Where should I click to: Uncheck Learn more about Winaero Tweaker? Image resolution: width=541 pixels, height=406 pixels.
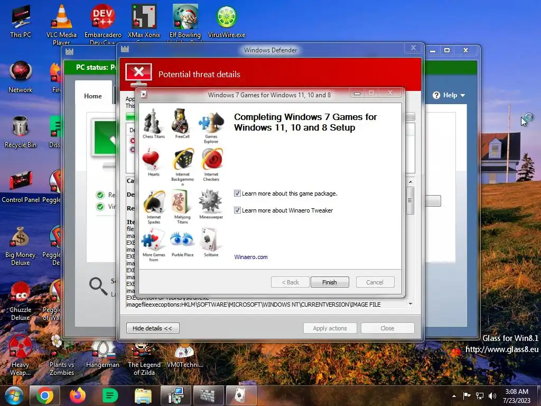coord(237,210)
